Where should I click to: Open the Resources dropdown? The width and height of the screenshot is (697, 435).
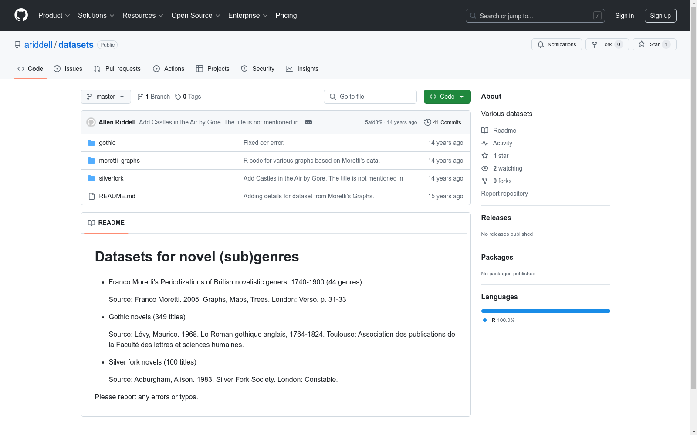click(143, 15)
